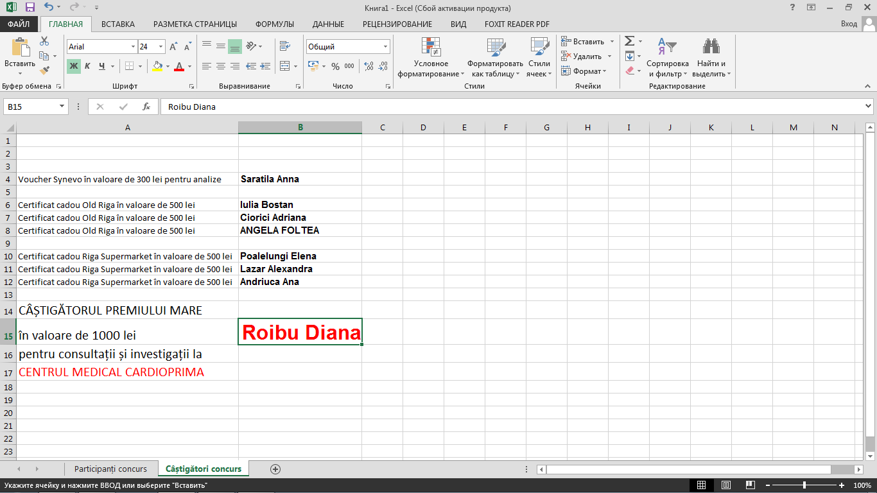877x493 pixels.
Task: Increase decimal places icon
Action: [x=369, y=66]
